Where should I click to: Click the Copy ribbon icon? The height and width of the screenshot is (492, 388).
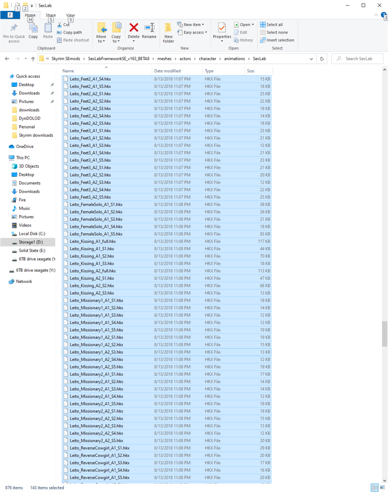pyautogui.click(x=33, y=28)
